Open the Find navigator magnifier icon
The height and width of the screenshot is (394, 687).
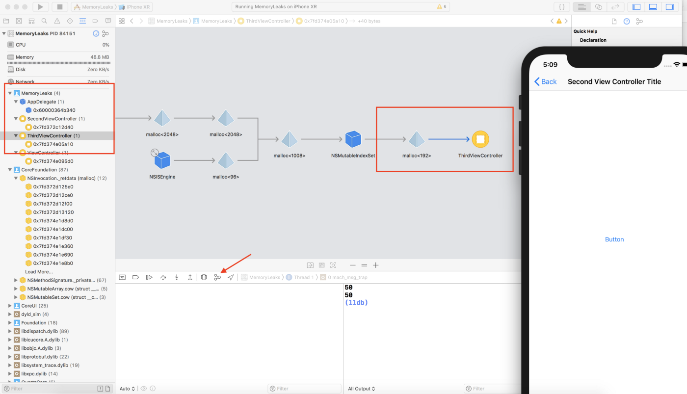coord(44,21)
